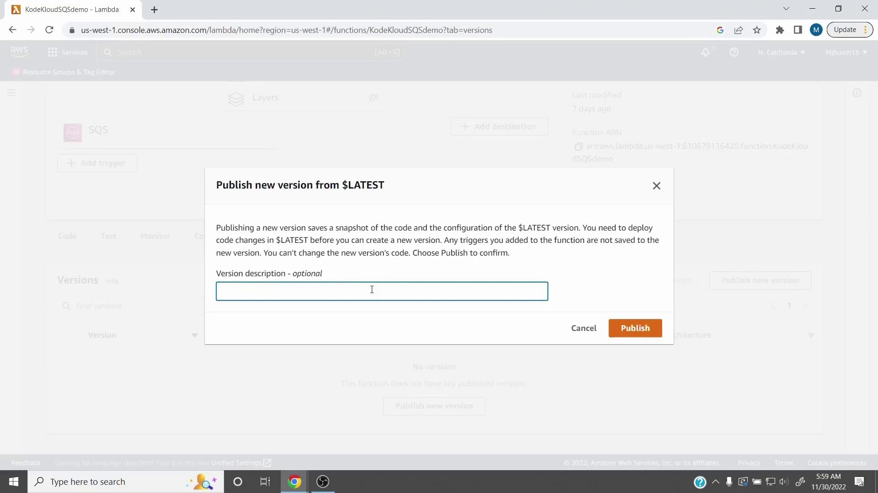Bookmark this page with star icon
This screenshot has height=493, width=878.
(757, 30)
